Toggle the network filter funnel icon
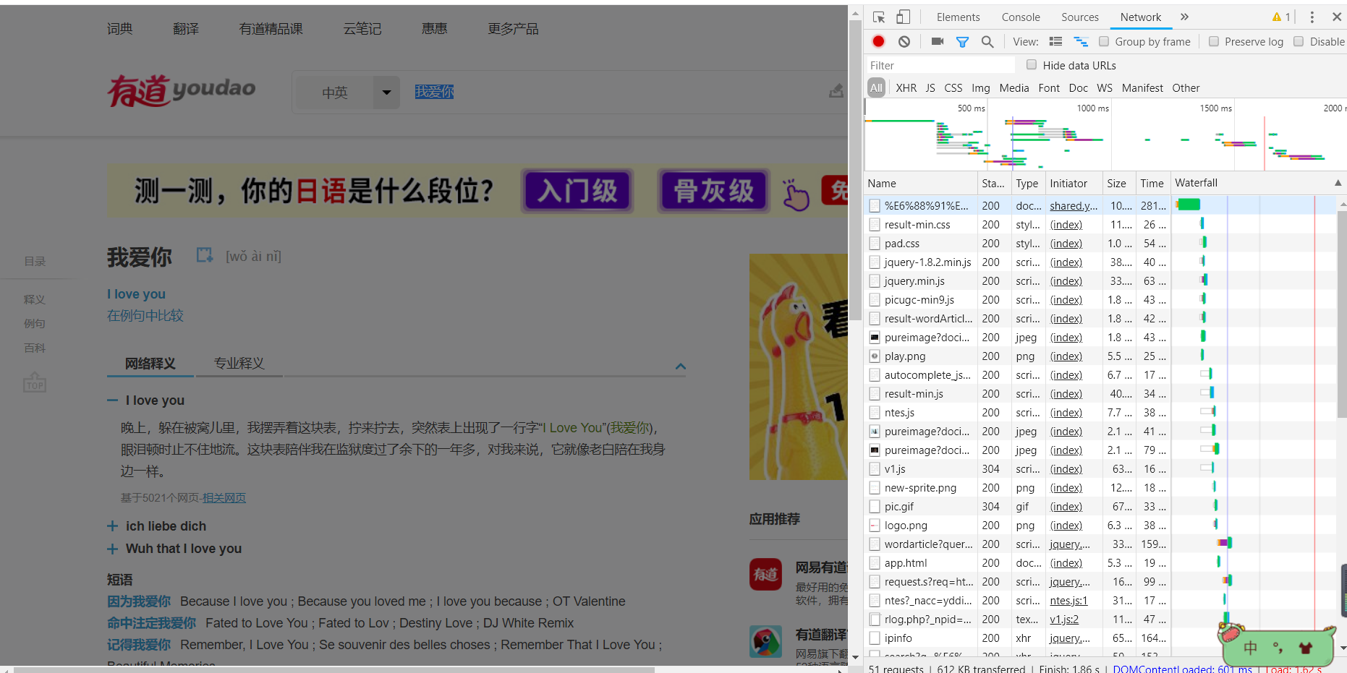 click(x=962, y=42)
